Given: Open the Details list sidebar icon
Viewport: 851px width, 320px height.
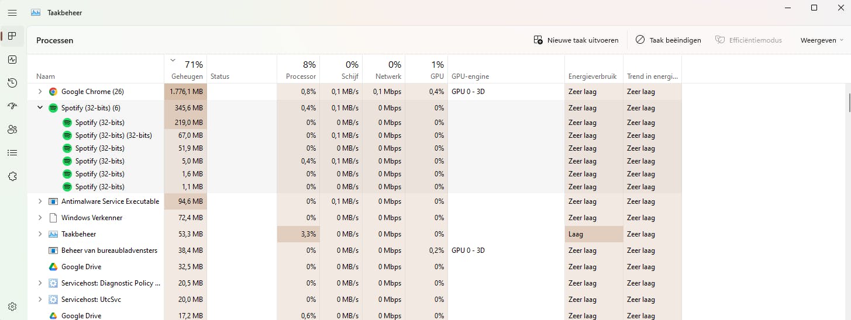Looking at the screenshot, I should (x=12, y=153).
